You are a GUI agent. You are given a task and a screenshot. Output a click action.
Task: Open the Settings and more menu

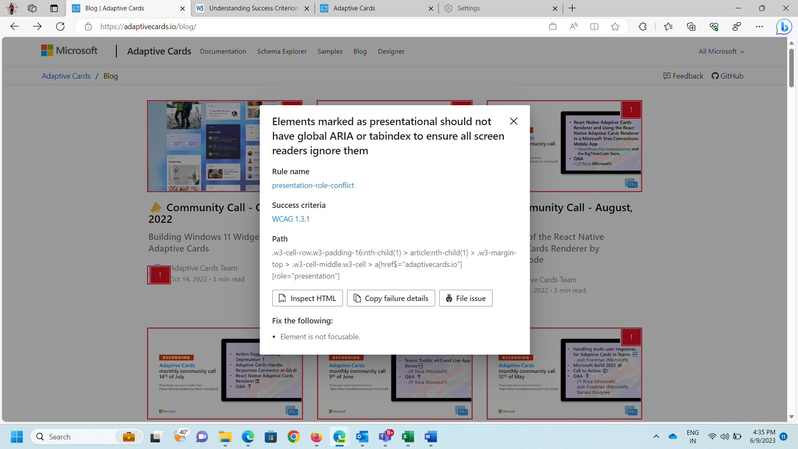(760, 27)
